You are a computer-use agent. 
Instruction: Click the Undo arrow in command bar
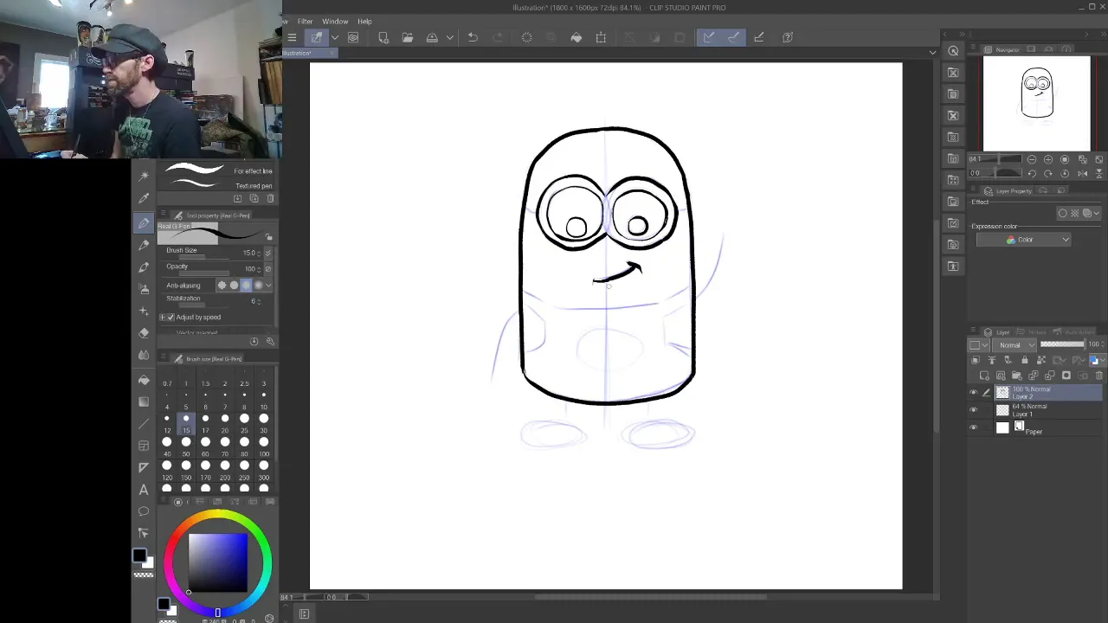(473, 37)
